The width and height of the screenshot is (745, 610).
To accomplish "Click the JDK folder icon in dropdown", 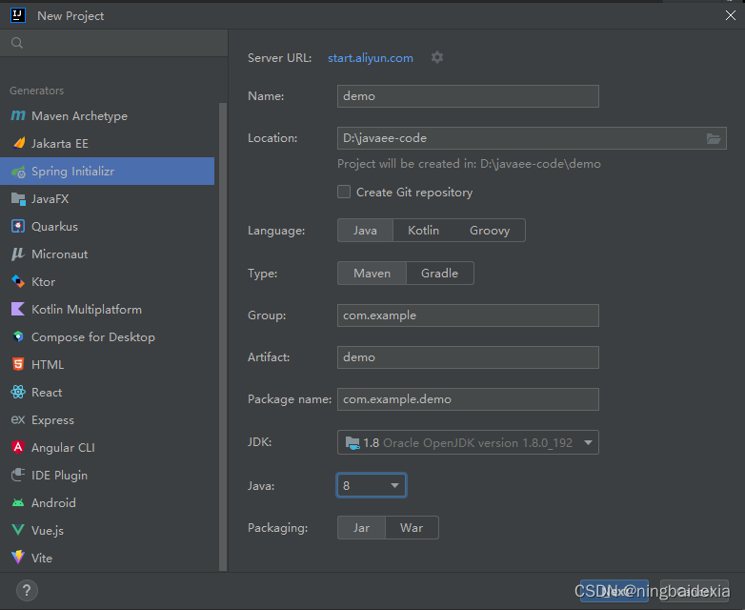I will [x=352, y=442].
